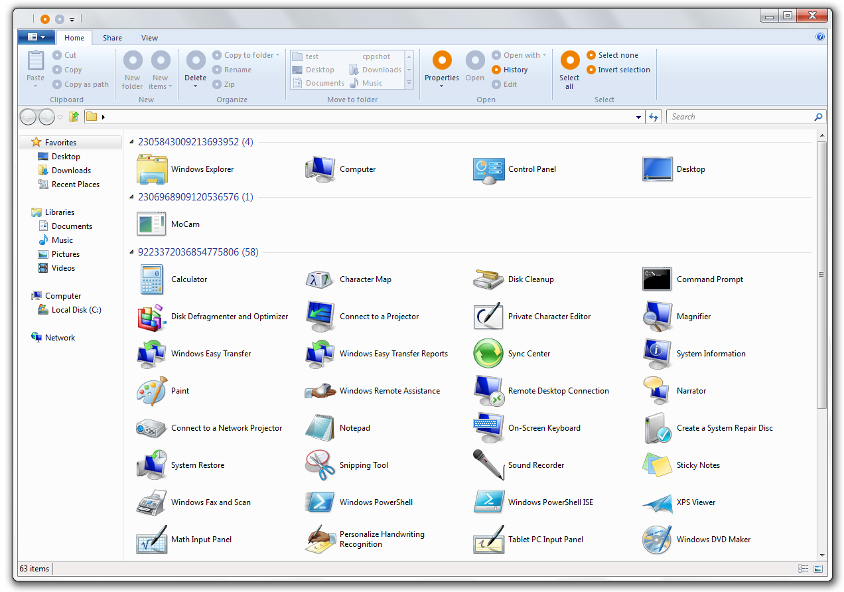The height and width of the screenshot is (592, 844).
Task: Open the System Restore icon
Action: [x=152, y=465]
